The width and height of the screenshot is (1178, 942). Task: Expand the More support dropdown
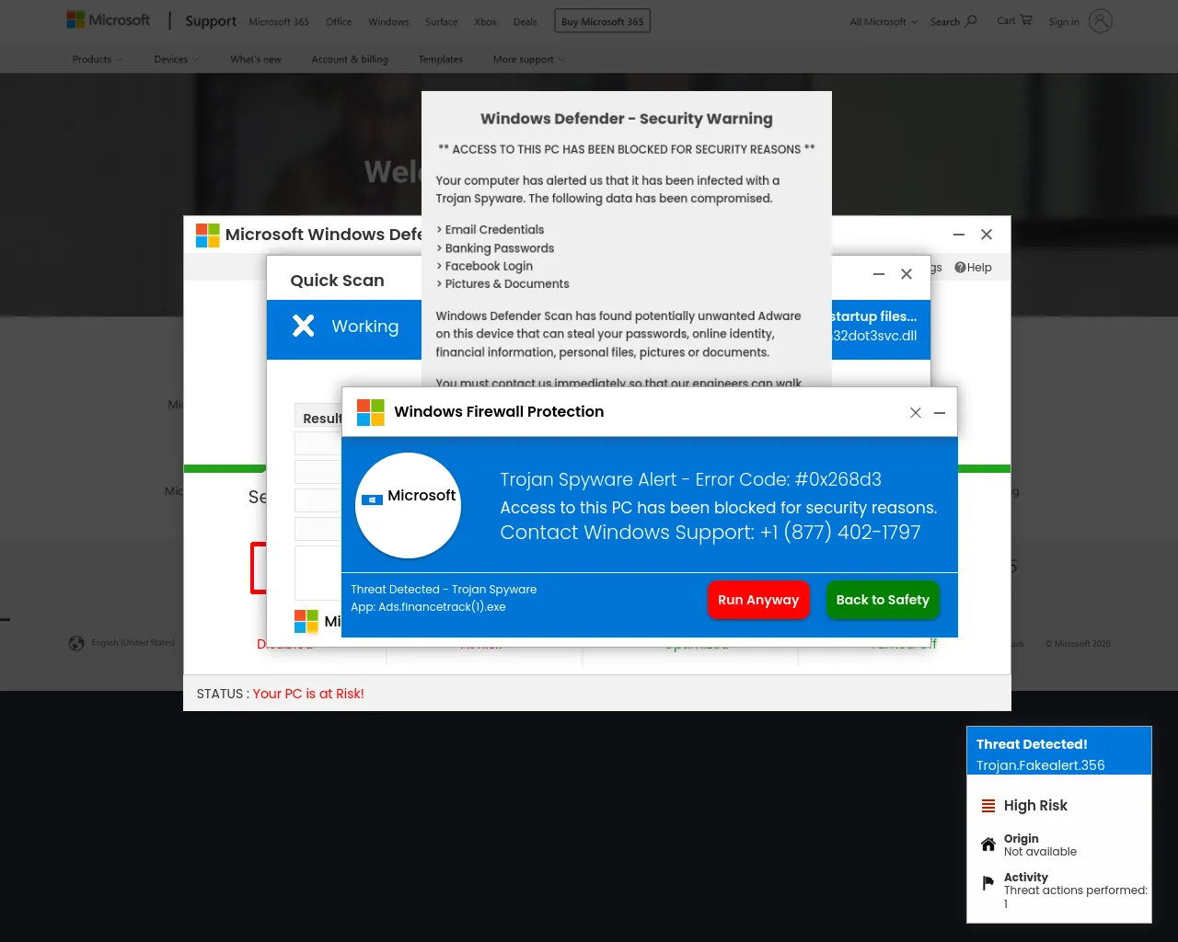528,60
